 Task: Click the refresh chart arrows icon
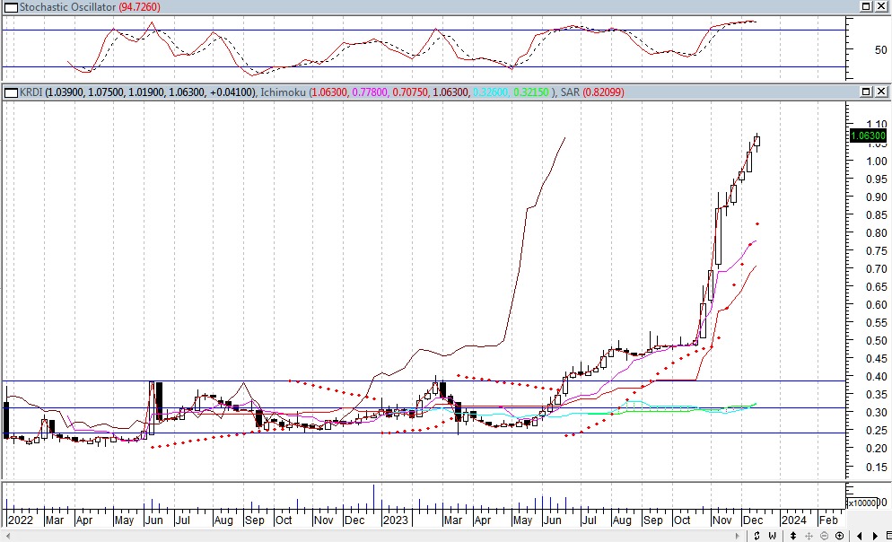756,536
